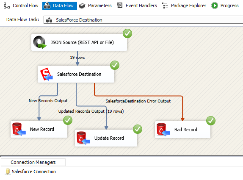Select the Salesforce Connection manager
Image resolution: width=243 pixels, height=180 pixels.
[x=30, y=172]
